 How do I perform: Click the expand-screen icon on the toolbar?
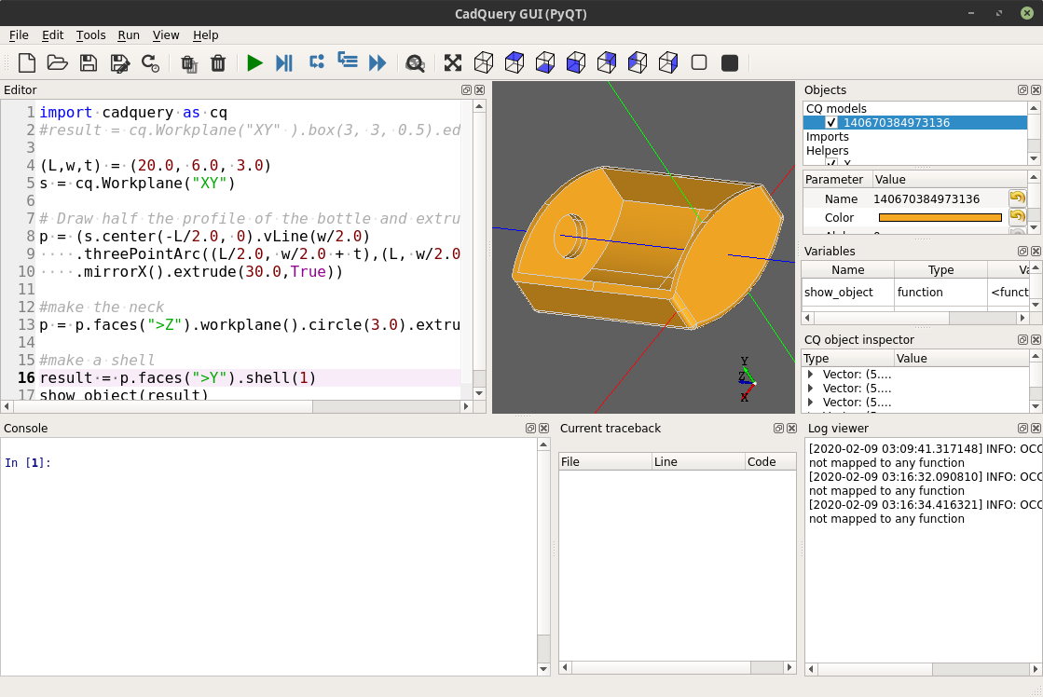click(452, 62)
